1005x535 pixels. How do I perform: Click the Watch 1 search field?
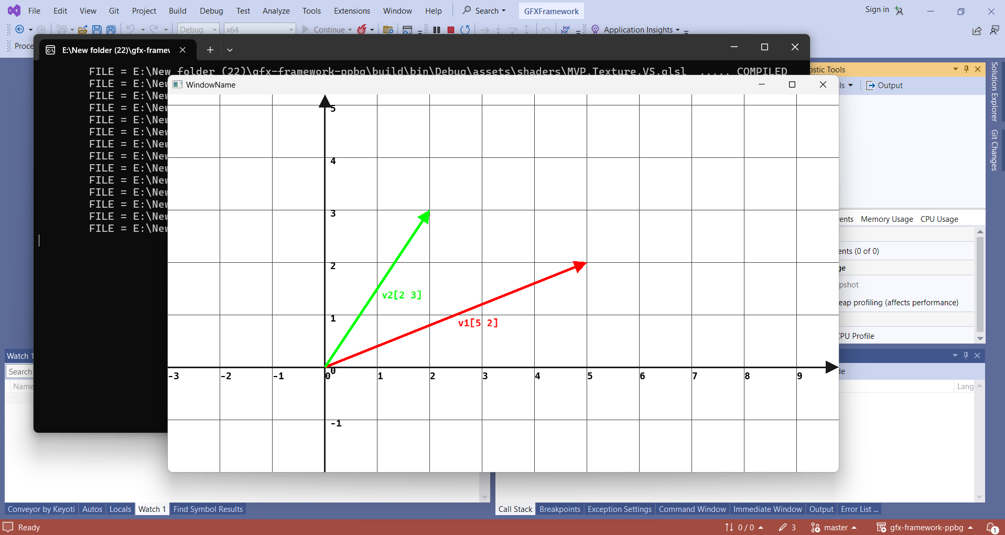(x=20, y=371)
